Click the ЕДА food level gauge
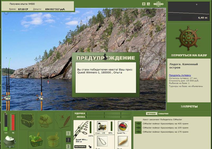The height and width of the screenshot is (149, 212). (6, 123)
